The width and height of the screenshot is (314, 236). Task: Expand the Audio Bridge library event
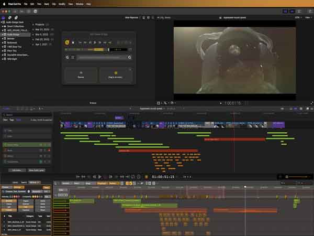pos(3,35)
